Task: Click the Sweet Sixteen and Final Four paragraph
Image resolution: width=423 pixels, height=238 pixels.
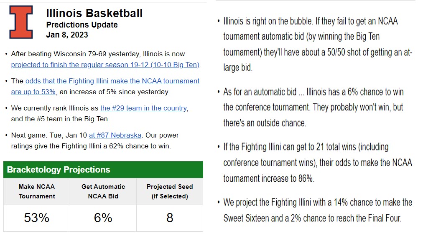Action: pyautogui.click(x=317, y=210)
